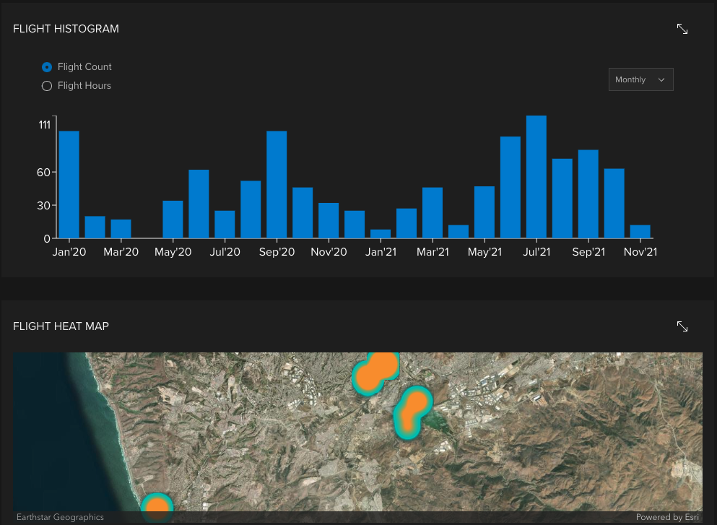Click the Powered by Esri attribution
717x525 pixels.
(x=668, y=517)
